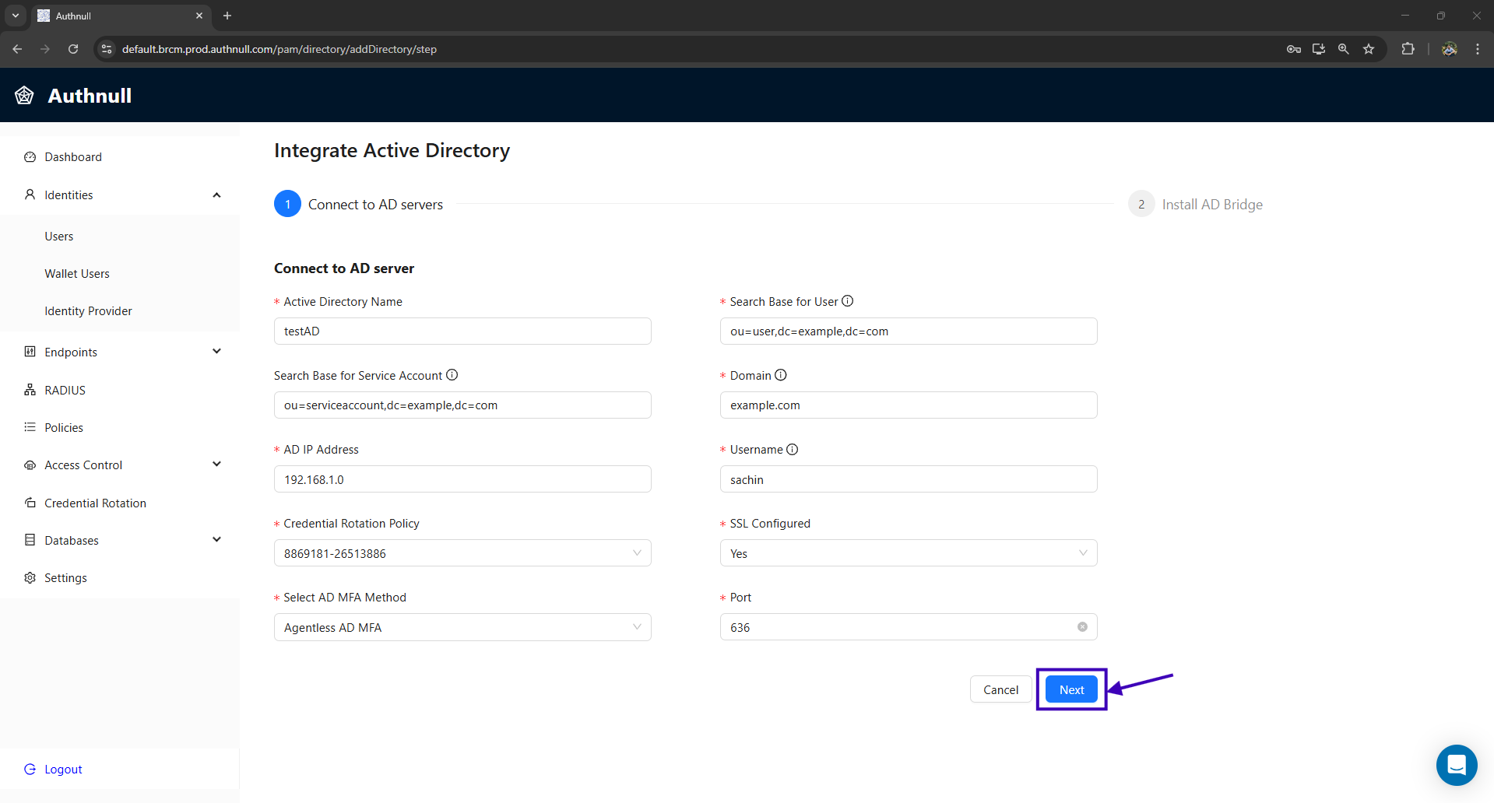Click the Search Base for User info icon
Viewport: 1494px width, 803px height.
tap(848, 301)
